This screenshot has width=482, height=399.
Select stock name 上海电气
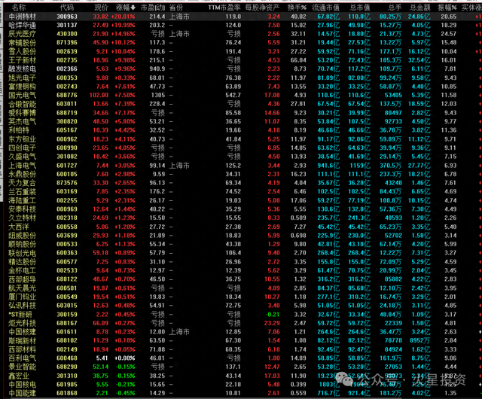coord(22,166)
